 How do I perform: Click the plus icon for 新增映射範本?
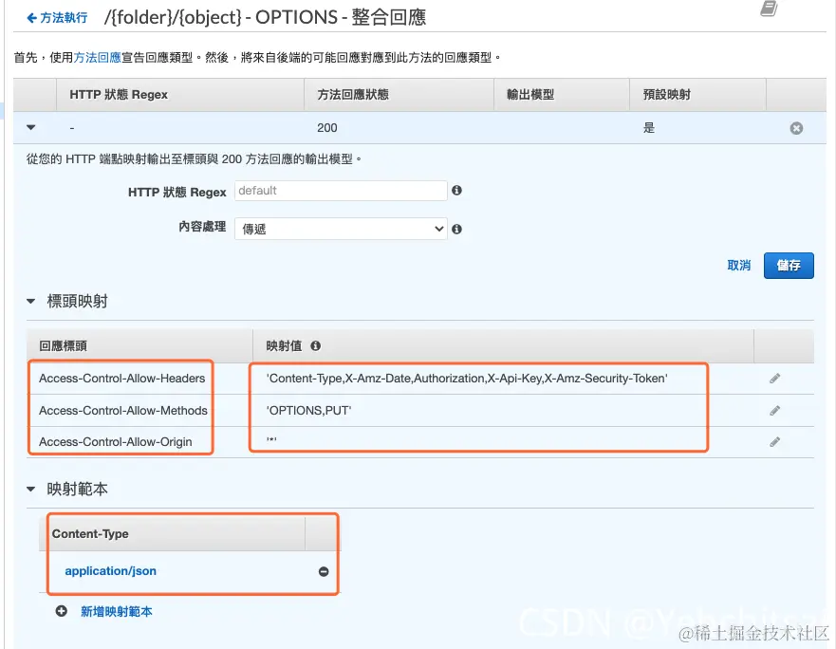(62, 611)
